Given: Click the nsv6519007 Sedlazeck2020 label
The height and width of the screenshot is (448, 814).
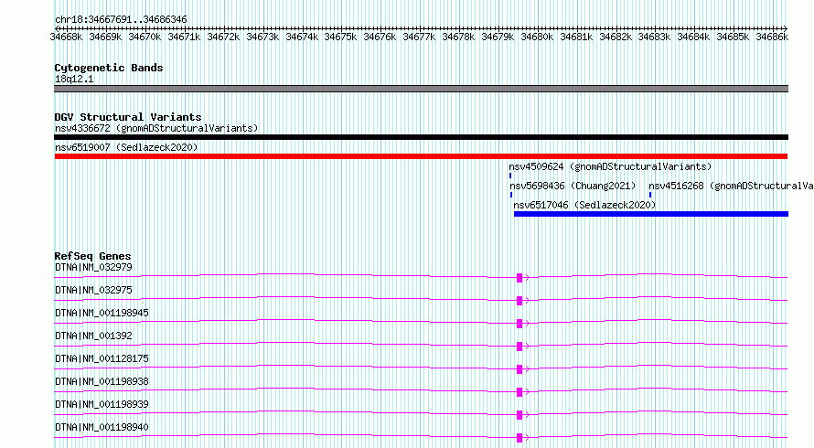Looking at the screenshot, I should pyautogui.click(x=126, y=147).
